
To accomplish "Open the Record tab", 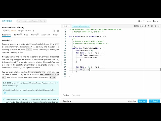I will tap(56, 35).
